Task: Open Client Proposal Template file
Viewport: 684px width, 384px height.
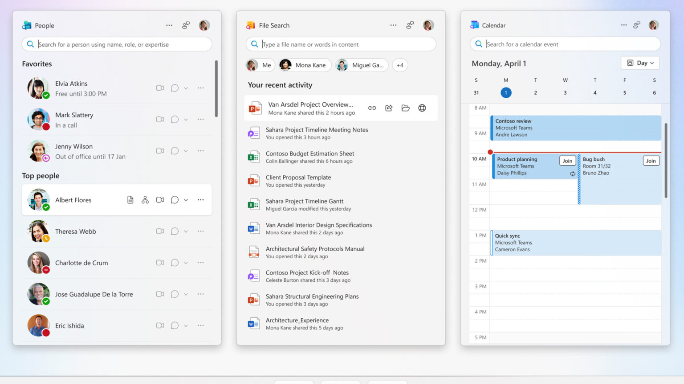Action: [341, 181]
